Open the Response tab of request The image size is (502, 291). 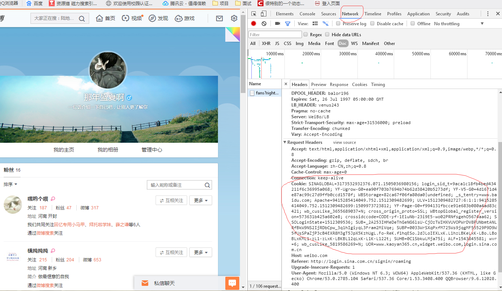tap(339, 84)
